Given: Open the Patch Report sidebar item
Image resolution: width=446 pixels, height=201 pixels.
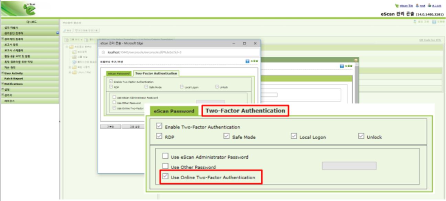Looking at the screenshot, I should [x=13, y=79].
